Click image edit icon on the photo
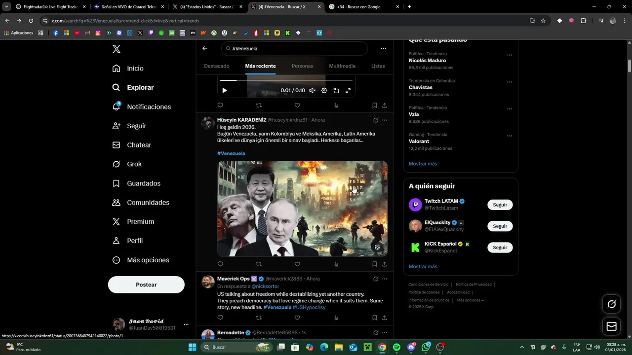Viewport: 632px width, 355px height. 377,247
